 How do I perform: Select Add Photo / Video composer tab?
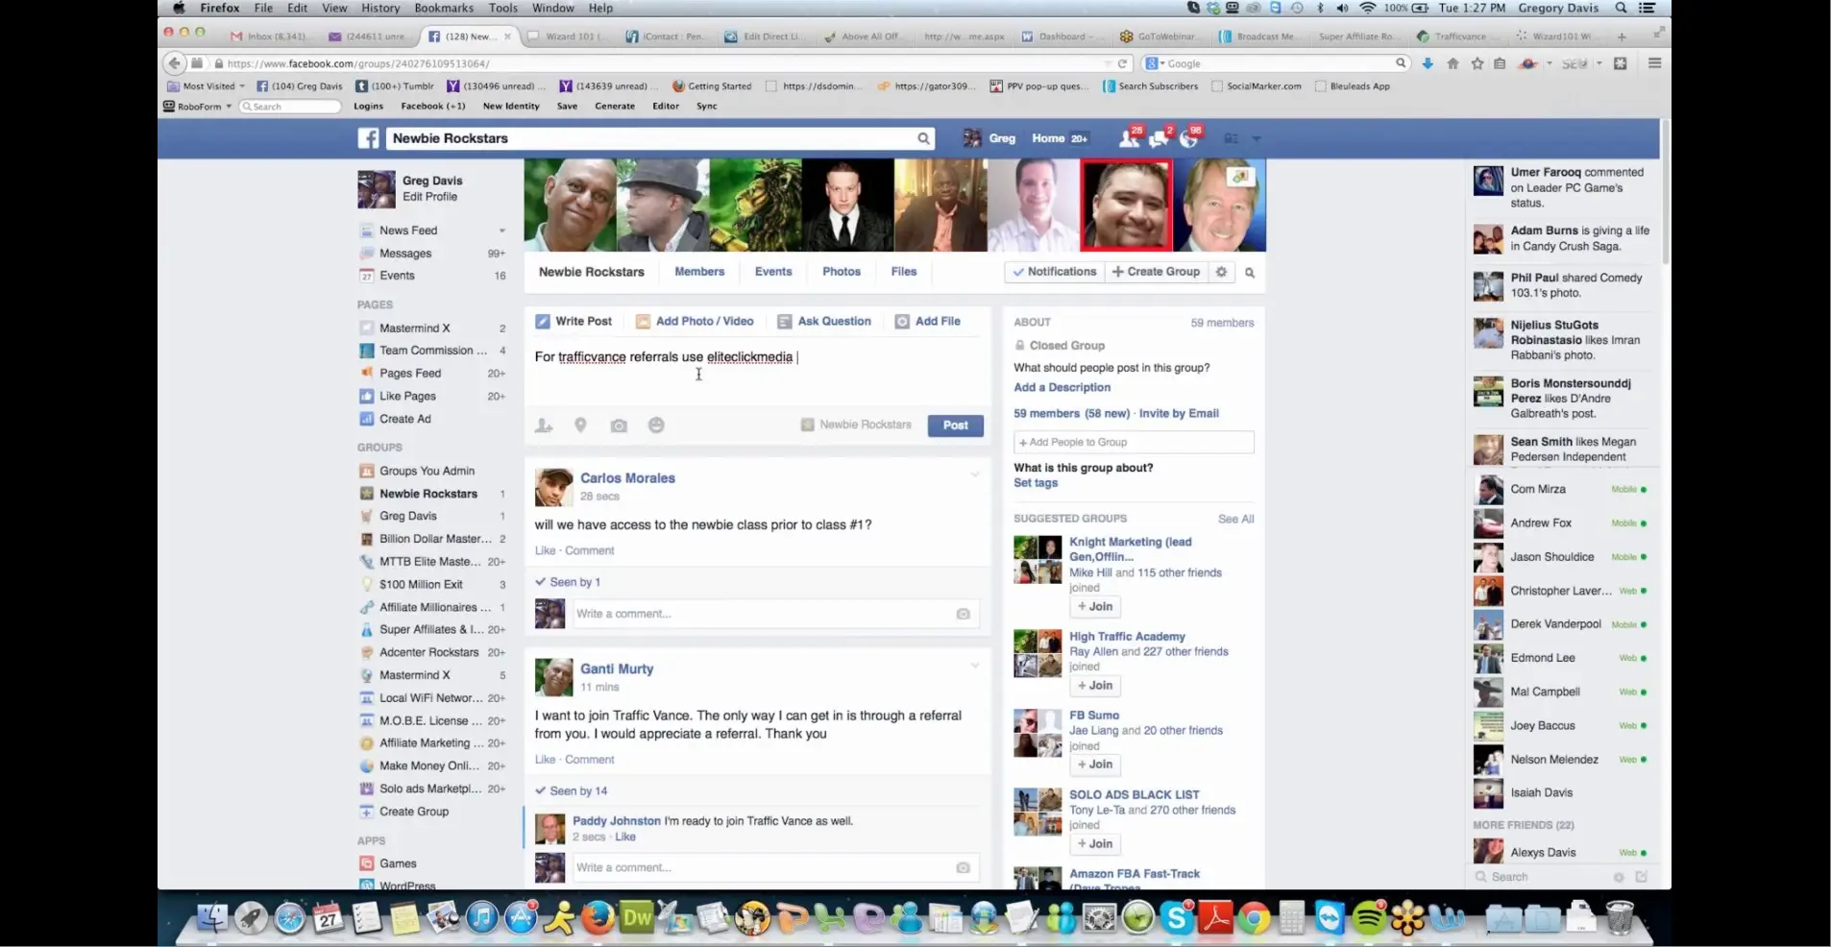pos(695,322)
